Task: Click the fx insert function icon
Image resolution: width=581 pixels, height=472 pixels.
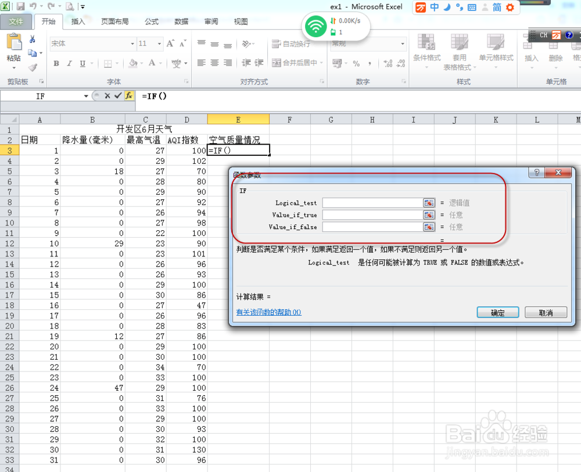Action: 129,96
